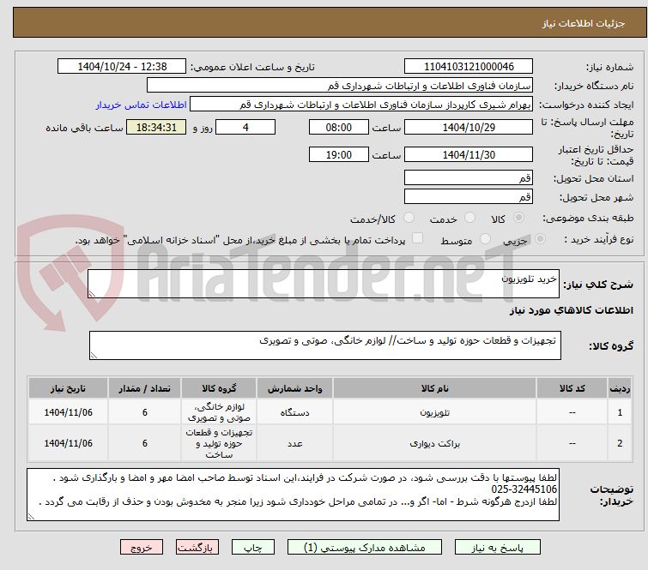Click the announcement date field 1404/10/24 - 12:38
This screenshot has height=570, width=648.
coord(122,67)
